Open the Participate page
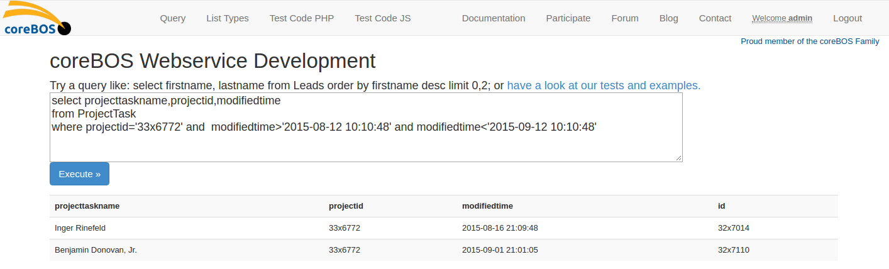The width and height of the screenshot is (889, 269). 568,18
